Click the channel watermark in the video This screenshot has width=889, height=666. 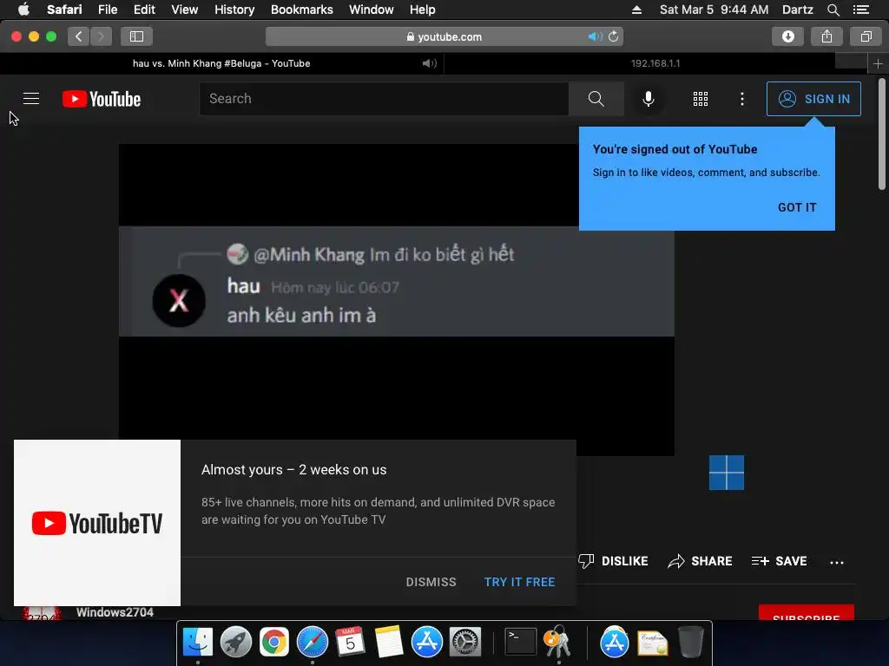(x=727, y=473)
